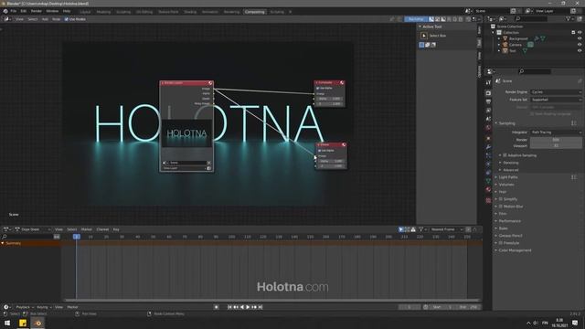
Task: Click the Backdrop button in node header
Action: pyautogui.click(x=416, y=19)
